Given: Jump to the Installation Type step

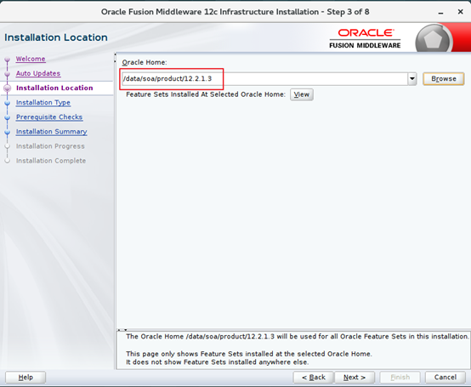Looking at the screenshot, I should [43, 102].
